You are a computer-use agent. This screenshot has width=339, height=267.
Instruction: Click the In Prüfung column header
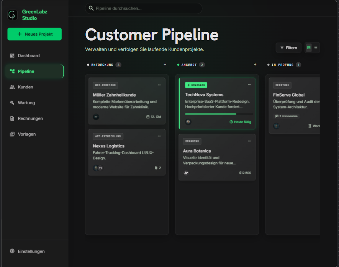[283, 65]
